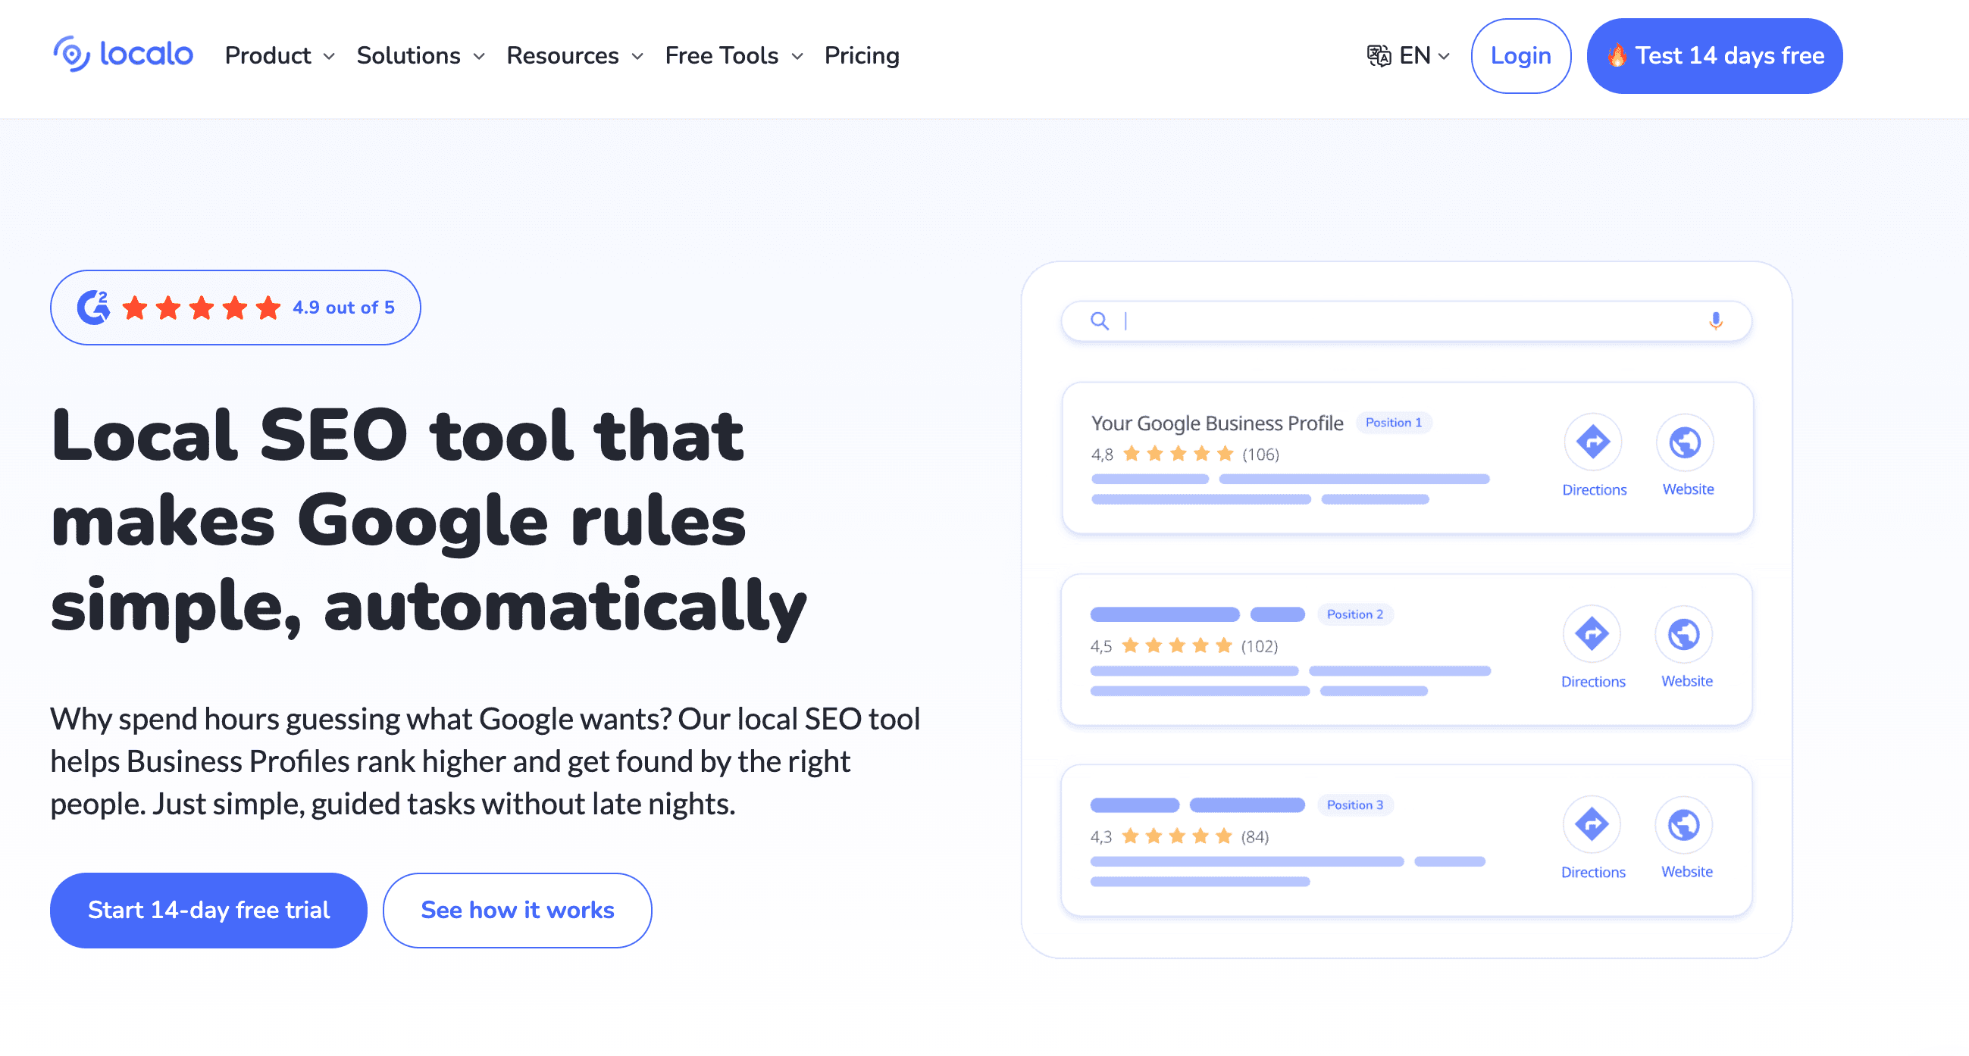Start the 14-day free trial

(x=208, y=909)
